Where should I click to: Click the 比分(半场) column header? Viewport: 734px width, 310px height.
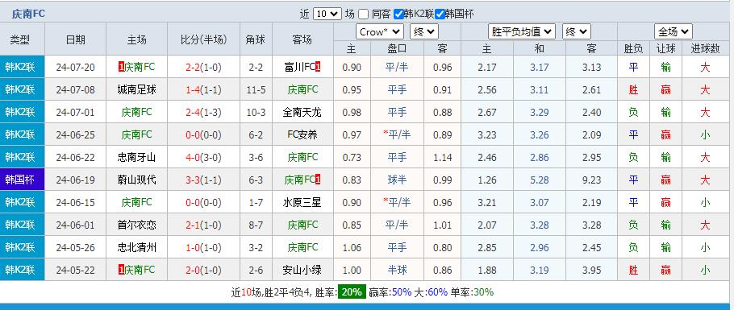pyautogui.click(x=203, y=39)
